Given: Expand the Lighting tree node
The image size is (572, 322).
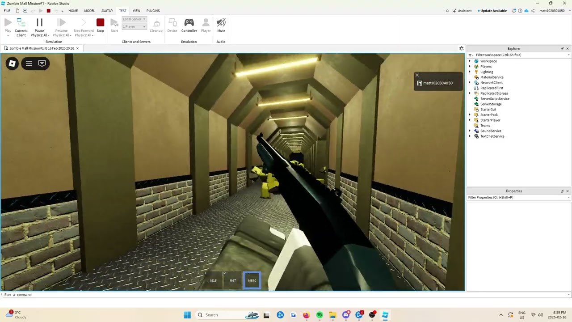Looking at the screenshot, I should (470, 72).
